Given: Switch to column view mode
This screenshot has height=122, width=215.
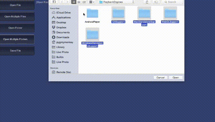Looking at the screenshot, I should click(84, 2).
